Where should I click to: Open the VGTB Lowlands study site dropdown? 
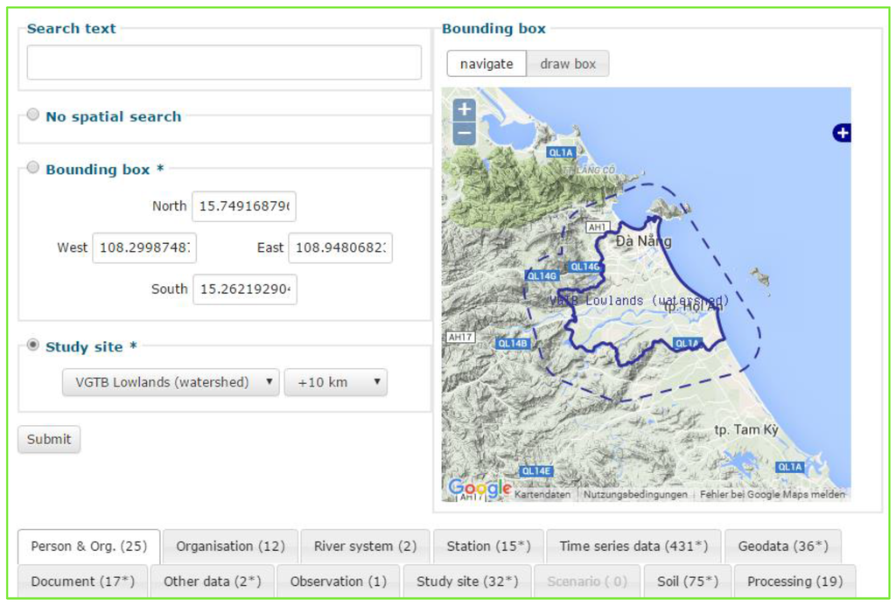pyautogui.click(x=171, y=382)
